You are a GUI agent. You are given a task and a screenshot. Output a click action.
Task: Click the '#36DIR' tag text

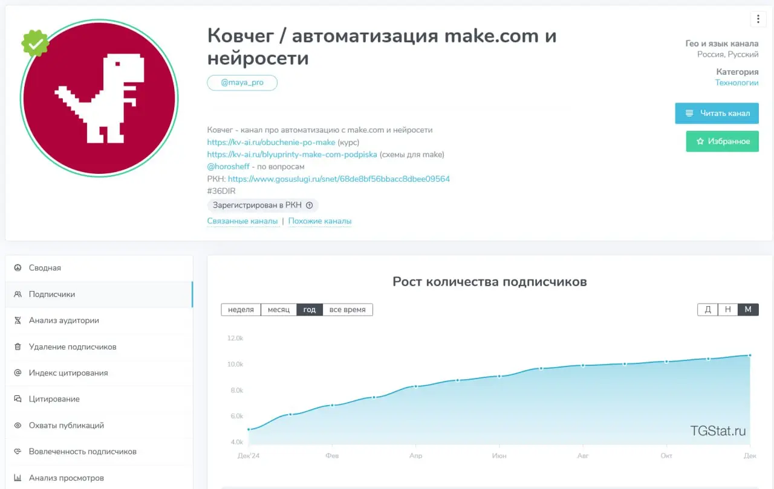click(221, 191)
